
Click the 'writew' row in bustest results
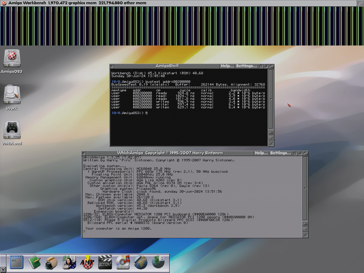click(188, 102)
